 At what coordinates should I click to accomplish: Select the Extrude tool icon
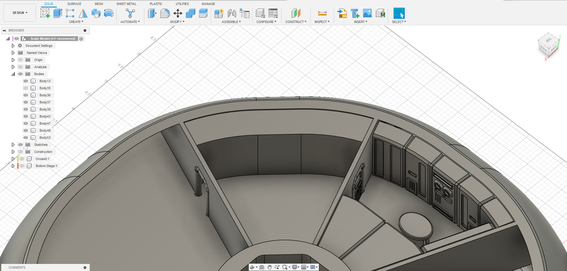pyautogui.click(x=58, y=13)
